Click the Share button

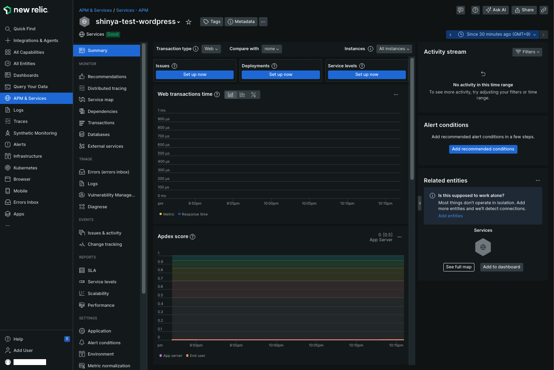pos(524,10)
